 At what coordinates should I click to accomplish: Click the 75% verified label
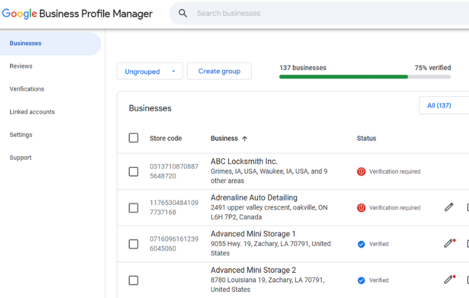pyautogui.click(x=432, y=68)
